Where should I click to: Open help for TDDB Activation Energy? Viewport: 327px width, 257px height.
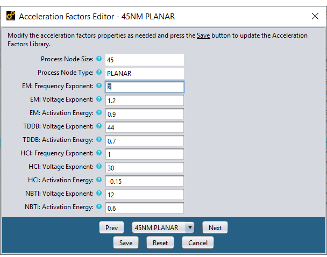point(99,139)
